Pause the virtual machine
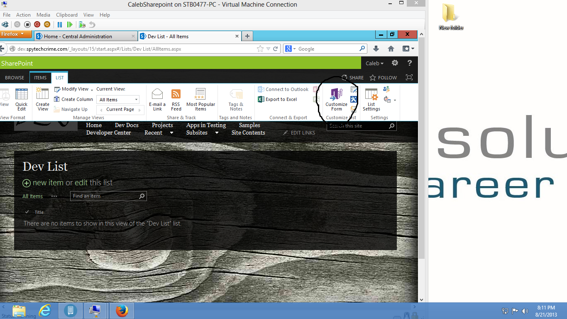Screen dimensions: 567x319 pyautogui.click(x=60, y=25)
